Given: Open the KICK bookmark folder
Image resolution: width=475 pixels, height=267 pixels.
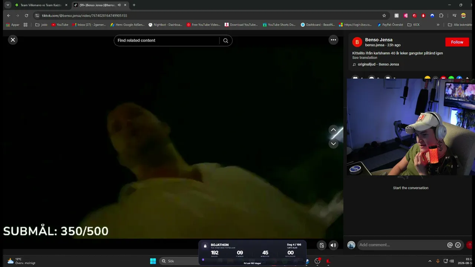Looking at the screenshot, I should point(414,25).
